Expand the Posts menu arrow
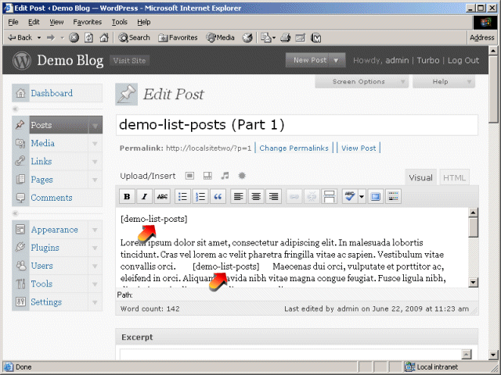The image size is (501, 375). point(96,125)
